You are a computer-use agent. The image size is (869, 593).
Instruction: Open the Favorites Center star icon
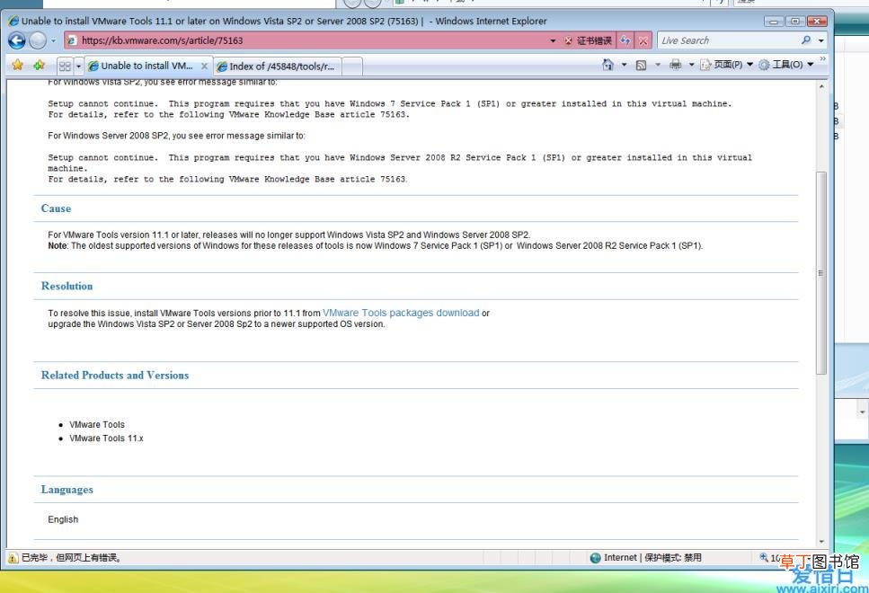(18, 65)
